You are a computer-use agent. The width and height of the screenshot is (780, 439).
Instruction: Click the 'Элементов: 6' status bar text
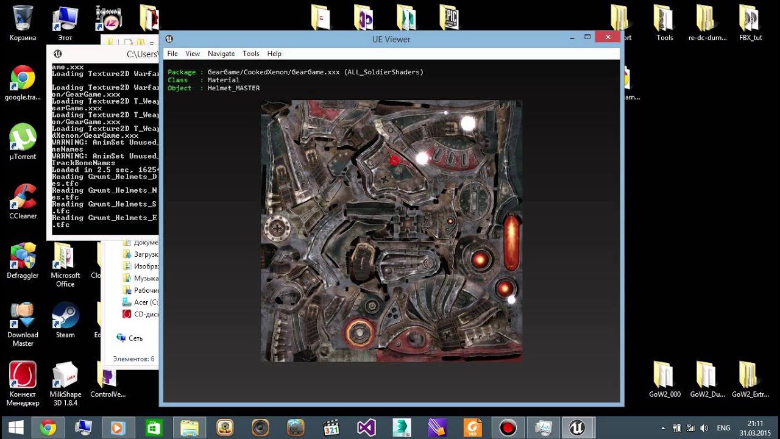133,359
